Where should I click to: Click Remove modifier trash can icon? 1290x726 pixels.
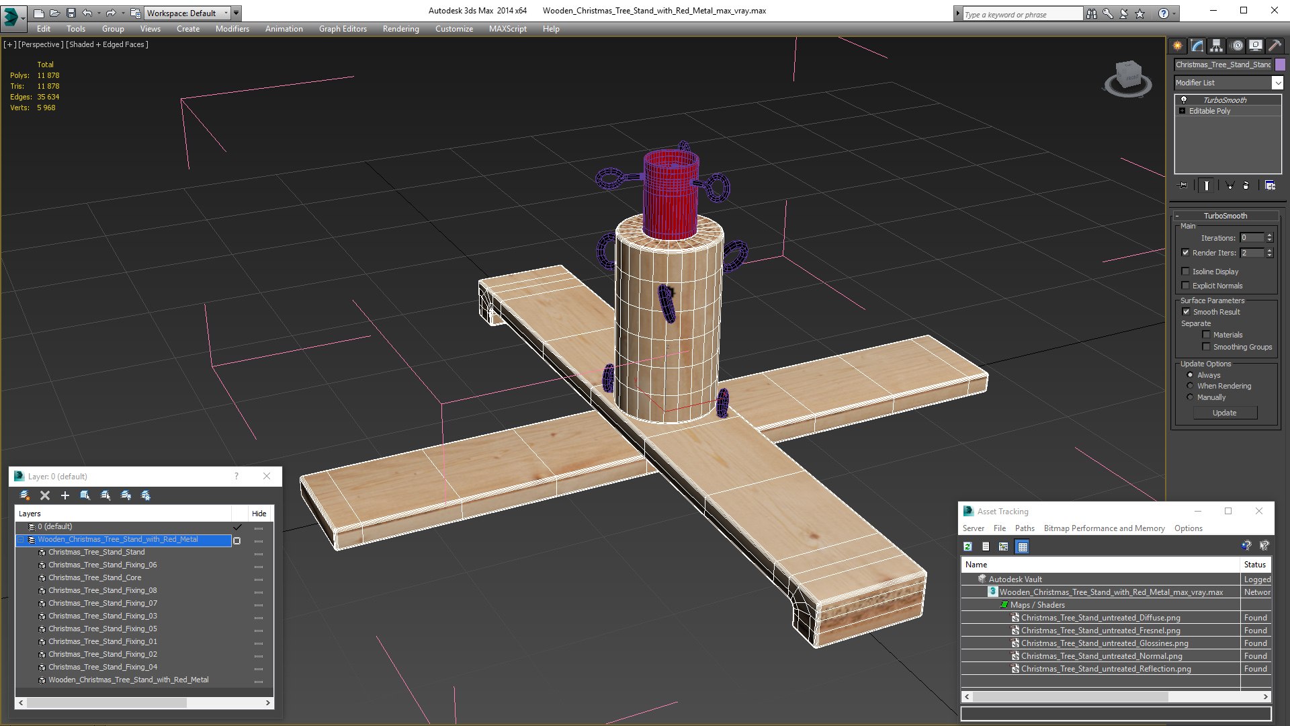coord(1246,186)
